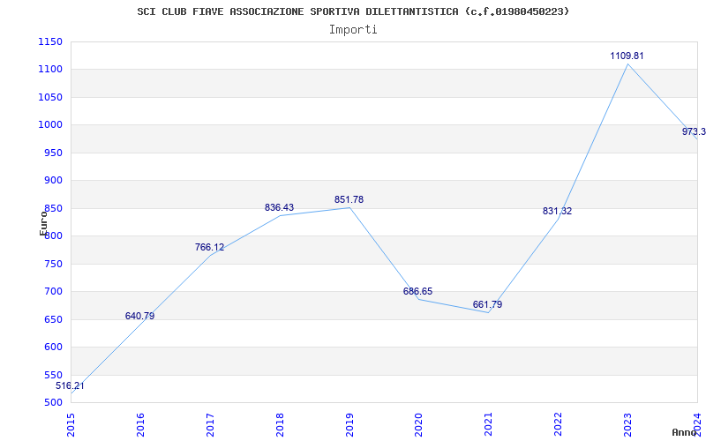The height and width of the screenshot is (441, 706).
Task: Select the 836.43 data label
Action: [279, 207]
